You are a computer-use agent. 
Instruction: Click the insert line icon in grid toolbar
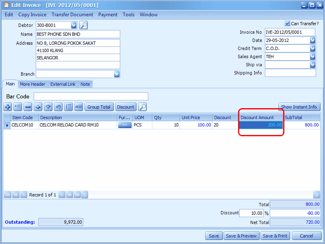point(17,107)
